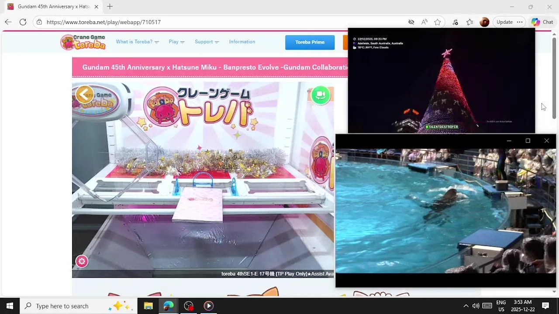Open OBS Studio from the taskbar

click(x=189, y=306)
